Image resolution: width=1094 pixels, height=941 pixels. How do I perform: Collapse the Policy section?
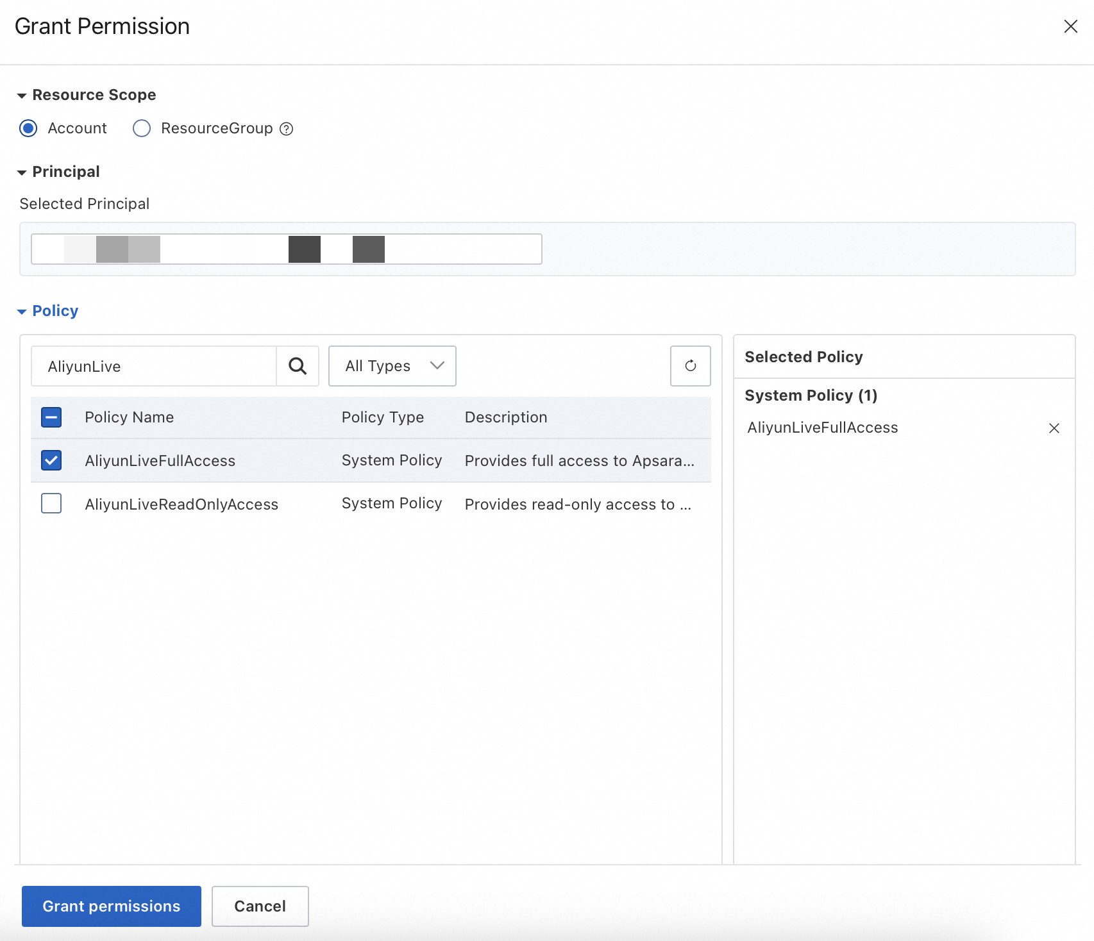tap(22, 312)
